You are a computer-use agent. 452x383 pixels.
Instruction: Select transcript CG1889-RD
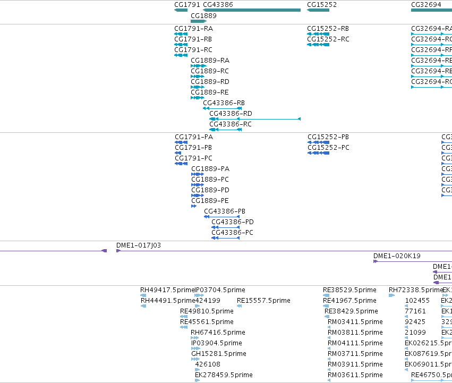tap(210, 82)
